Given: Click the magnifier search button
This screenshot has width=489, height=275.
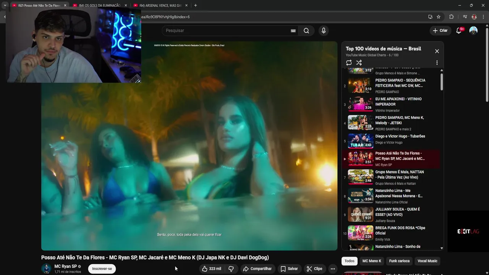Looking at the screenshot, I should (x=306, y=31).
